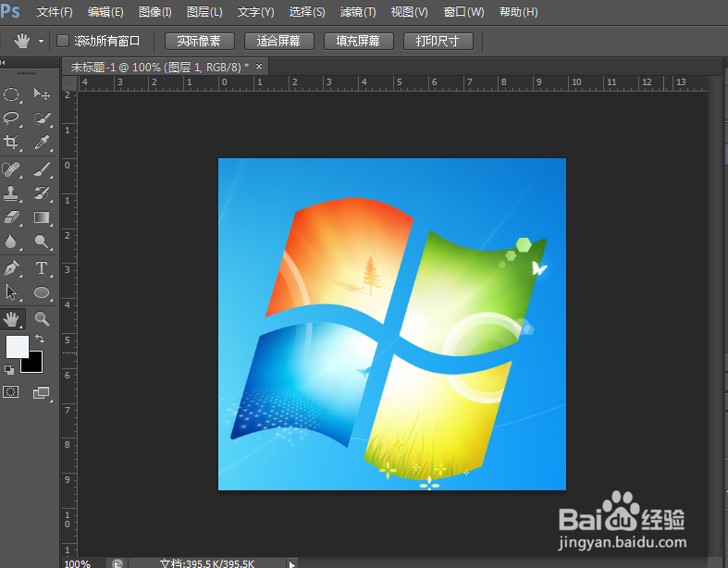Viewport: 728px width, 568px height.
Task: Collapse the toolbox with double-arrow icon
Action: pyautogui.click(x=3, y=62)
